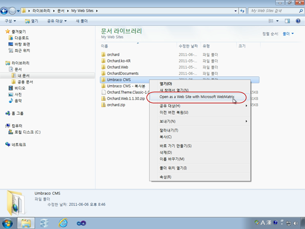Sort by the 유형 column header

pos(218,46)
